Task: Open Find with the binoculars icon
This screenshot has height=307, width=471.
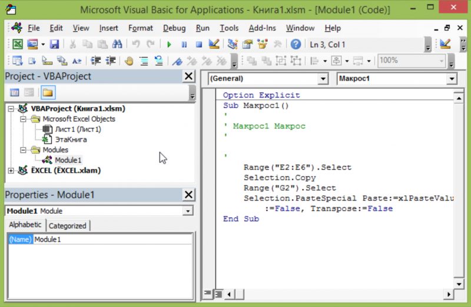Action: (x=117, y=45)
